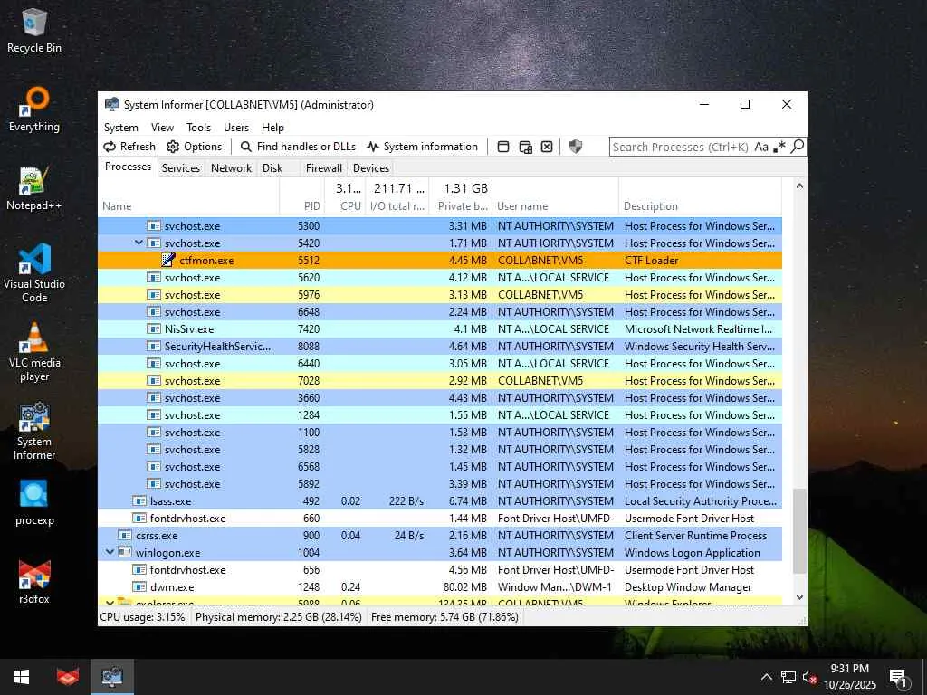This screenshot has width=927, height=695.
Task: Open the r3dfox desktop shortcut
Action: coord(34,582)
